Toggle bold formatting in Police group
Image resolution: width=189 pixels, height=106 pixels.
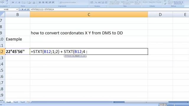click(13, 2)
